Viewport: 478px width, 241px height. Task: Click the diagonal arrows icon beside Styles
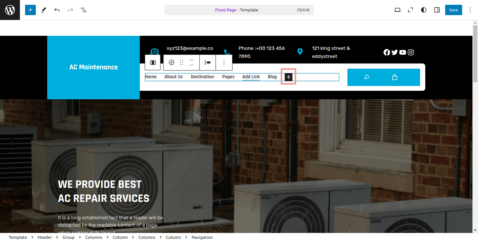pos(411,10)
